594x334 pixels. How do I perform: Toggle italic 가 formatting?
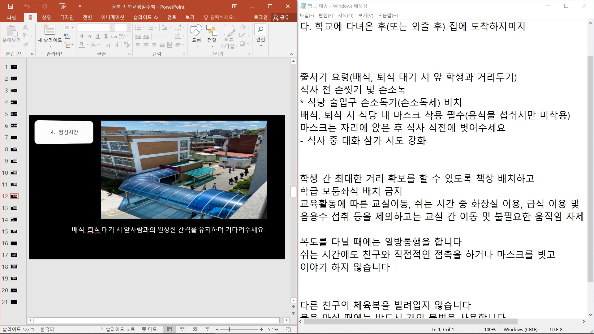point(90,36)
